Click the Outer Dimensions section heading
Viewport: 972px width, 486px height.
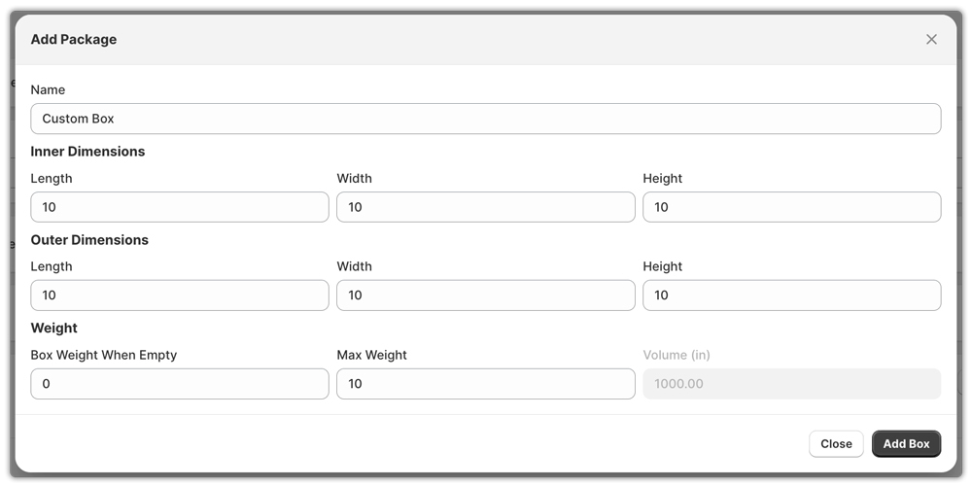pos(89,240)
